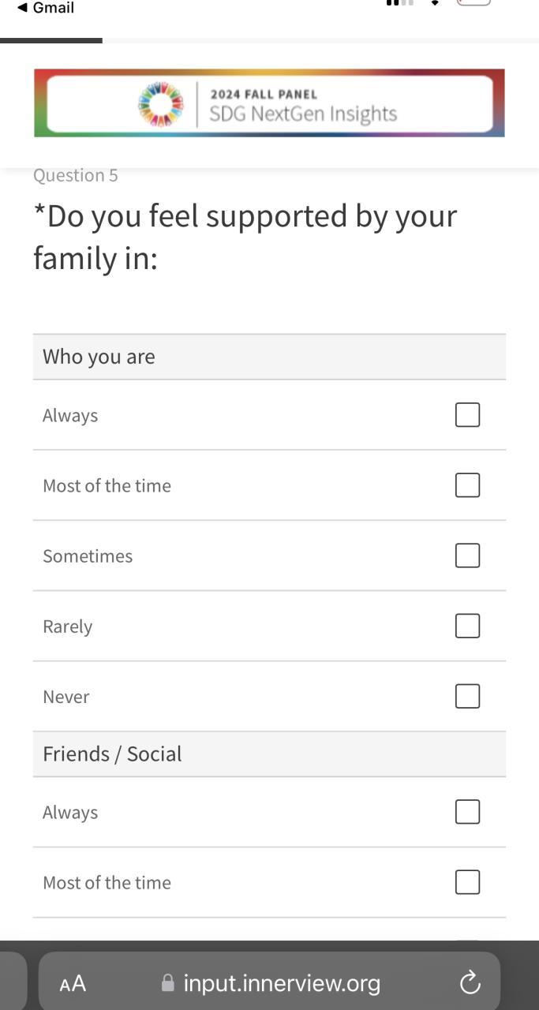The height and width of the screenshot is (1010, 539).
Task: Tap the back to Gmail arrow
Action: (22, 8)
